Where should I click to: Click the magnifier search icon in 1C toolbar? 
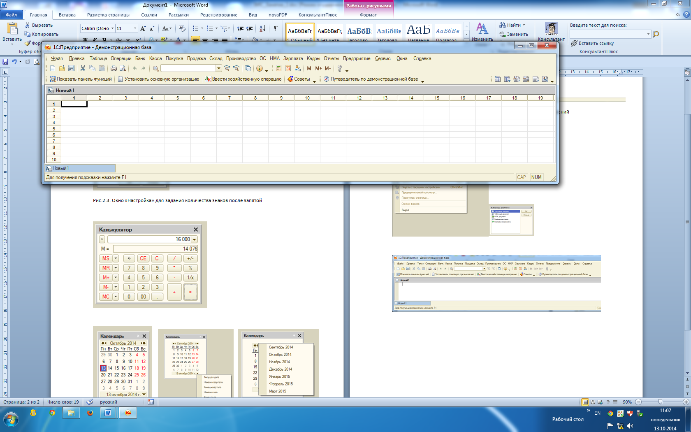click(x=155, y=68)
